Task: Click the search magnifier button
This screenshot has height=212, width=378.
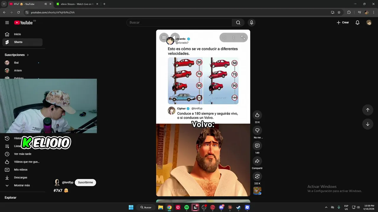Action: click(238, 23)
